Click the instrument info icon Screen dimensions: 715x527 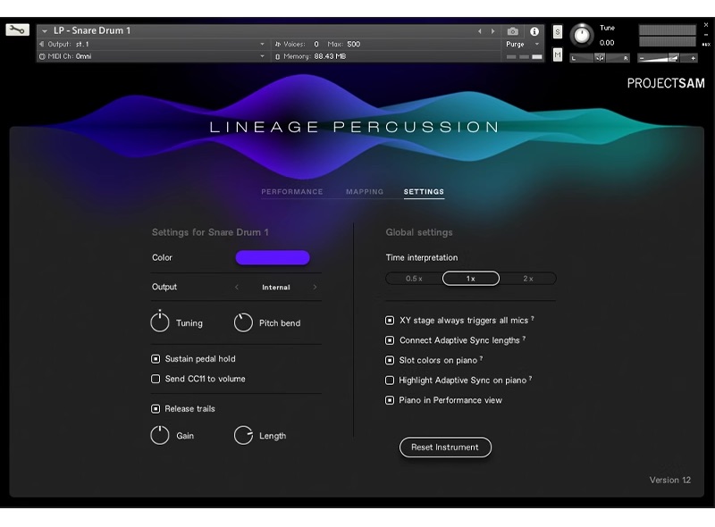(x=534, y=31)
